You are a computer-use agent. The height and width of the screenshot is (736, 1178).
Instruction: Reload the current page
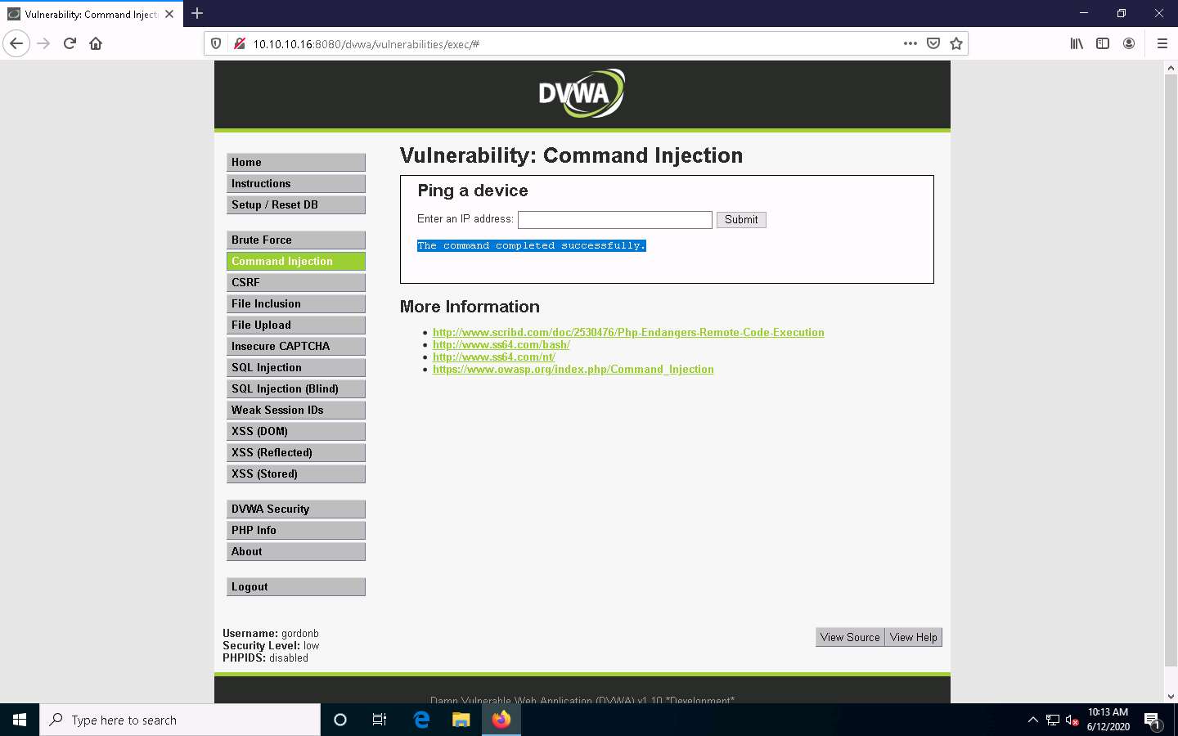coord(70,43)
